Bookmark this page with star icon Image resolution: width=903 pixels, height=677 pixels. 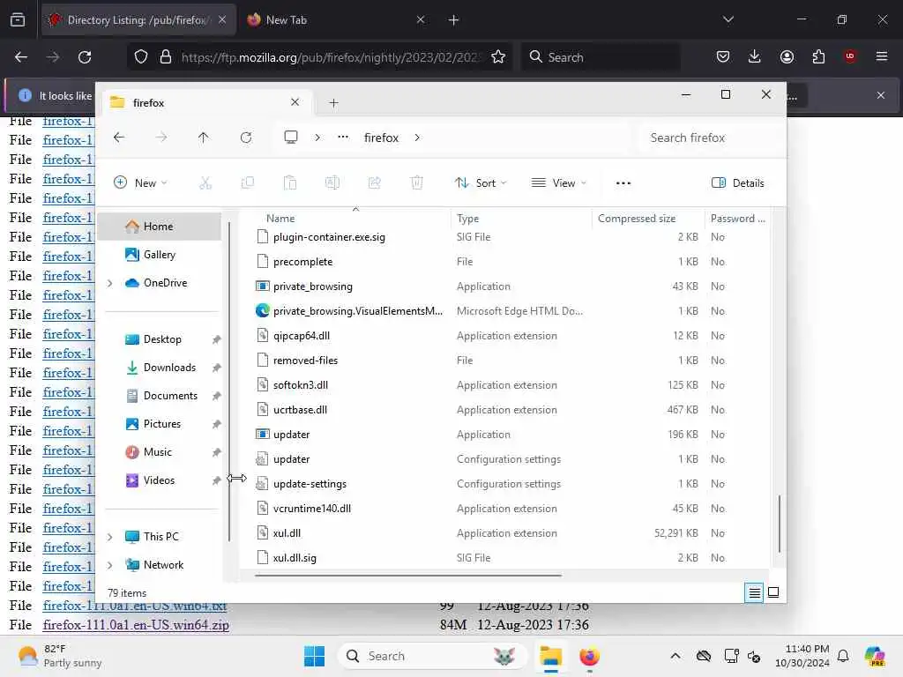point(498,57)
